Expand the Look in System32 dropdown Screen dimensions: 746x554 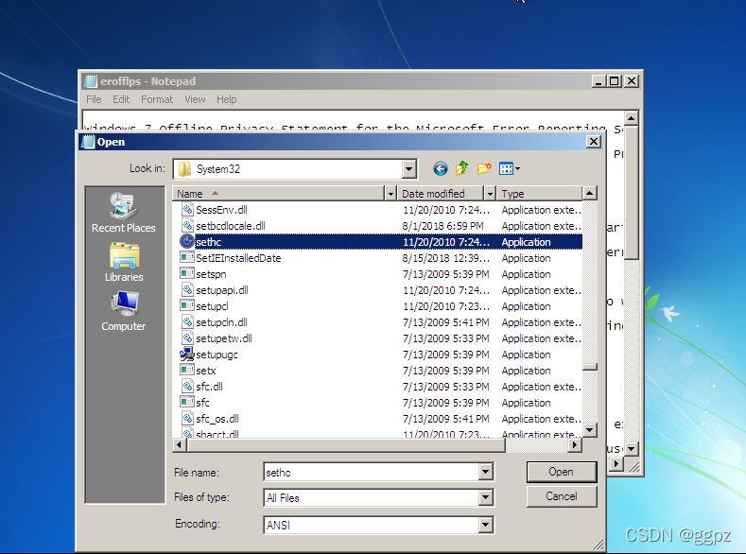408,169
